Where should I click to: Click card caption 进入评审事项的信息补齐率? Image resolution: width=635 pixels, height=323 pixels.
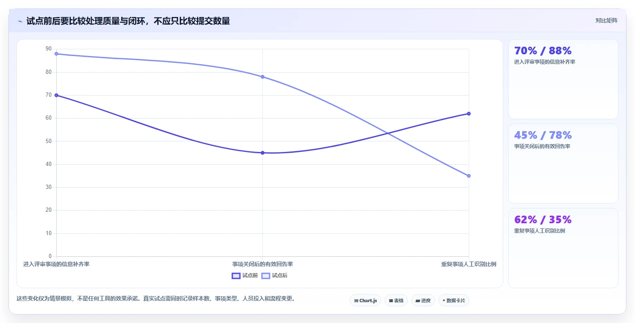point(544,62)
